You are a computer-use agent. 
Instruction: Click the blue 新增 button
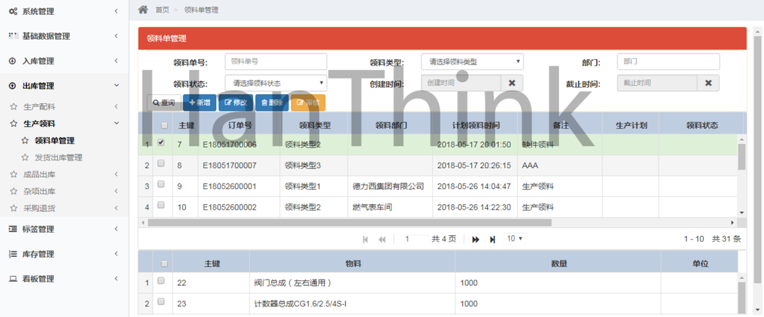pos(199,103)
